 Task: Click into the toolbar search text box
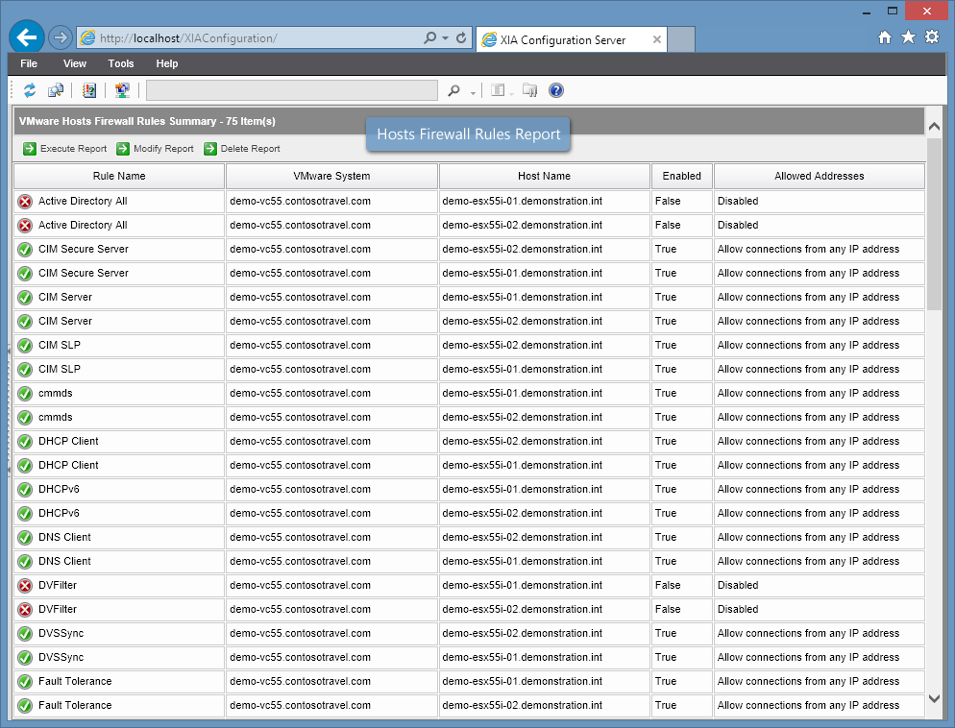point(292,90)
